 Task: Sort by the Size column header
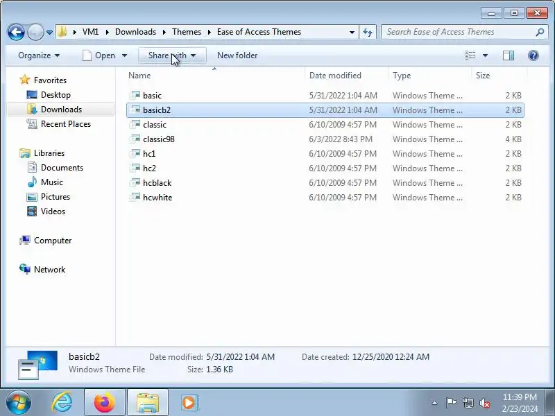pyautogui.click(x=499, y=76)
